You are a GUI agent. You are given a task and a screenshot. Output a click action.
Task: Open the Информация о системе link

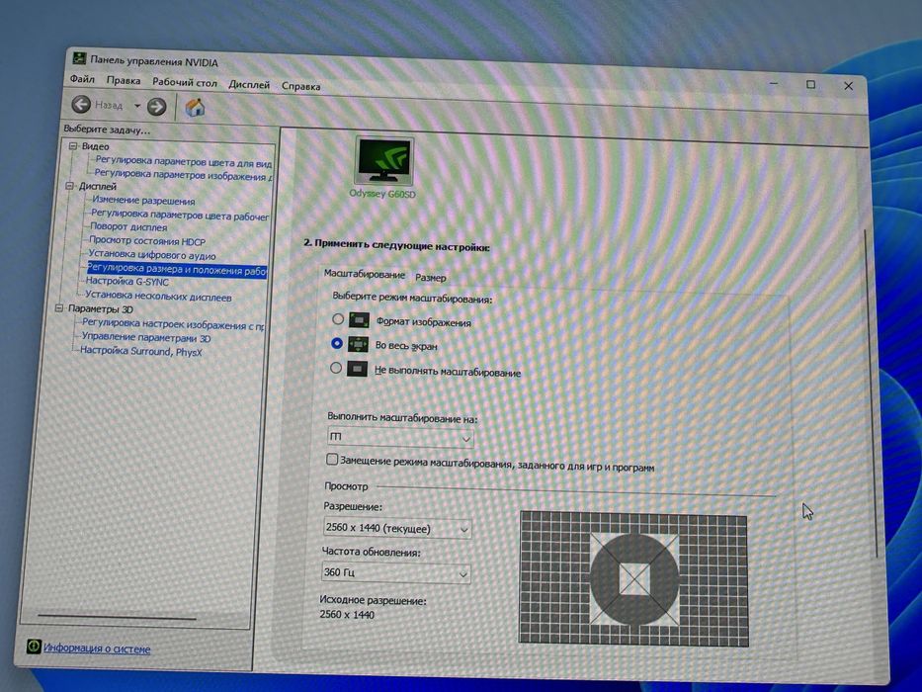97,649
